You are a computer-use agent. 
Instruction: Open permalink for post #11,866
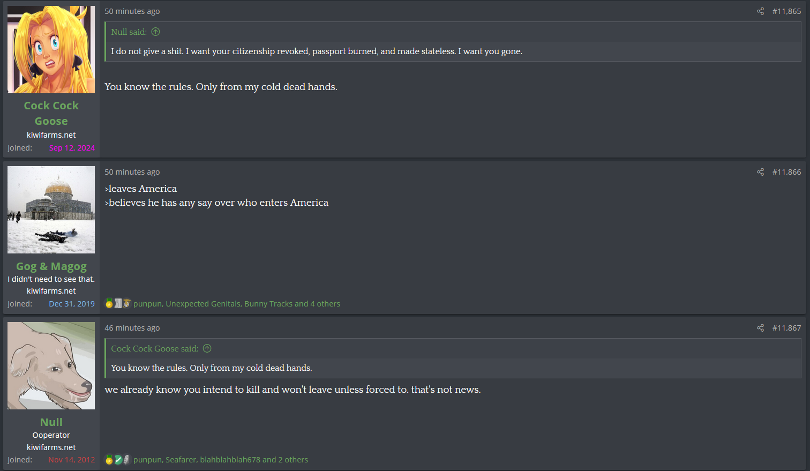pyautogui.click(x=786, y=172)
